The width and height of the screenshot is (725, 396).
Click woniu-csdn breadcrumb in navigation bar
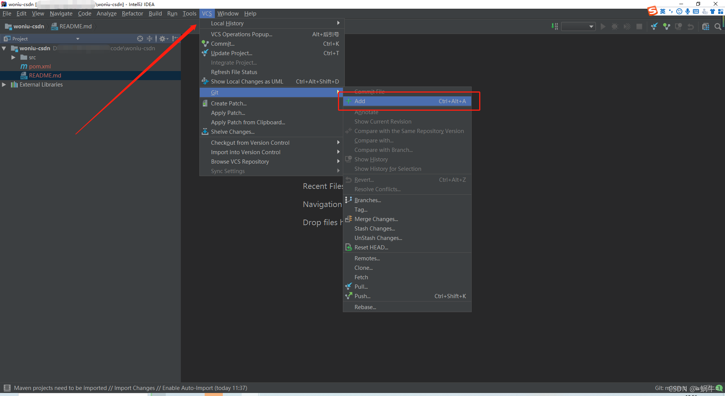pyautogui.click(x=25, y=26)
